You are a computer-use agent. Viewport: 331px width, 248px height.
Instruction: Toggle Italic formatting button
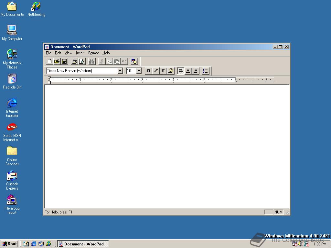pos(155,71)
